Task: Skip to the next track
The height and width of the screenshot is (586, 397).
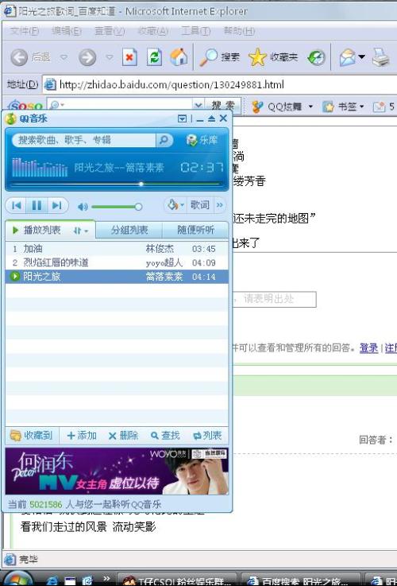Action: pyautogui.click(x=57, y=206)
